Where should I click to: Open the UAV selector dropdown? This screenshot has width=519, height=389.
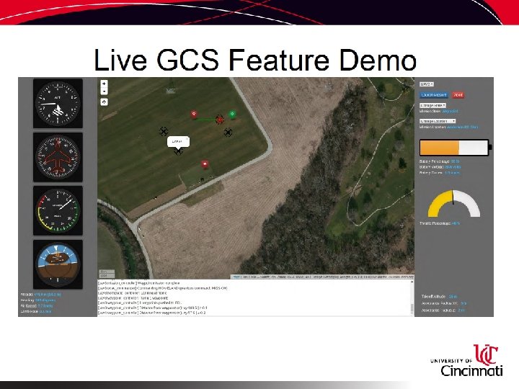427,84
